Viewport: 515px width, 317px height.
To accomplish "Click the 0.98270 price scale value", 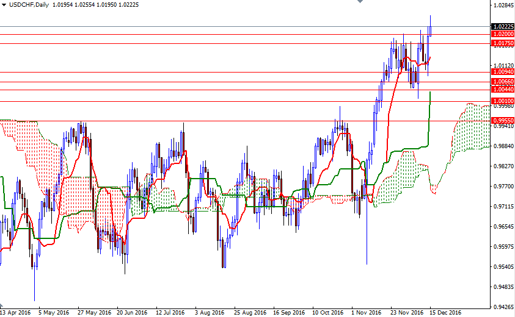I will [x=503, y=166].
